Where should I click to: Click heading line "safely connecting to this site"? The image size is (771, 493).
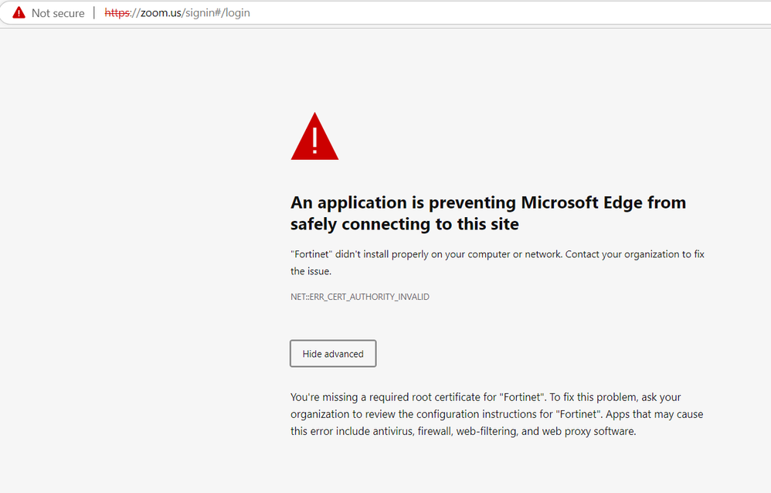tap(404, 224)
